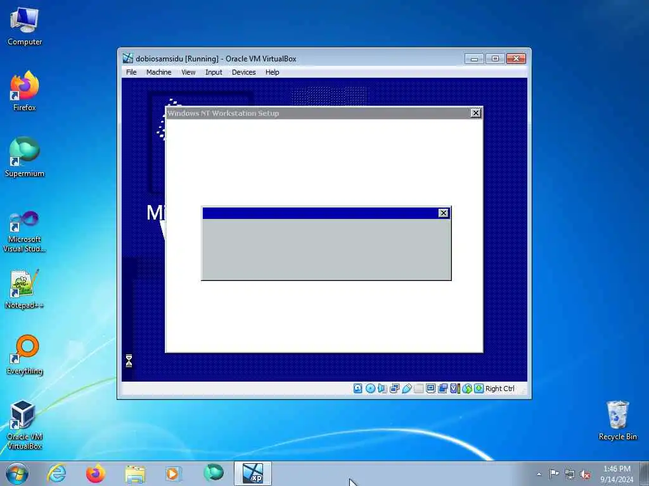Select the Supermium desktop shortcut

[x=25, y=157]
